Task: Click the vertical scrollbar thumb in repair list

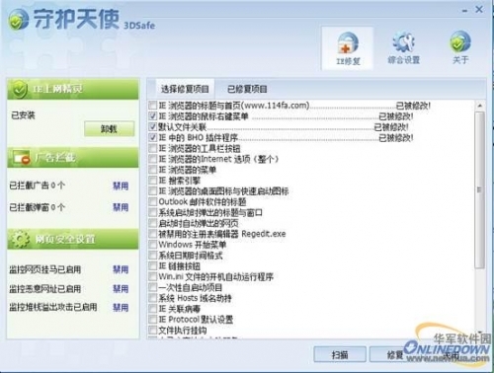Action: point(479,190)
